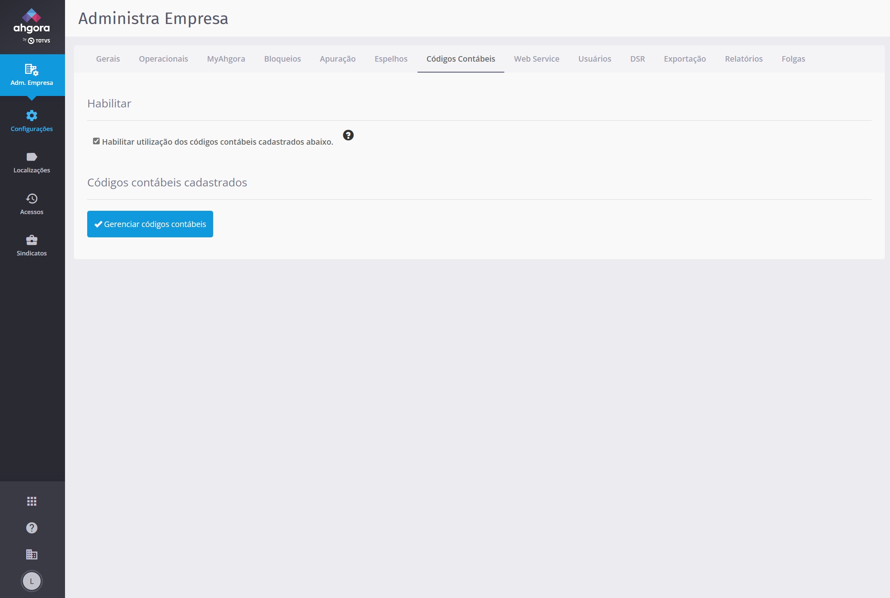Open user avatar L menu
Image resolution: width=890 pixels, height=598 pixels.
pyautogui.click(x=32, y=581)
